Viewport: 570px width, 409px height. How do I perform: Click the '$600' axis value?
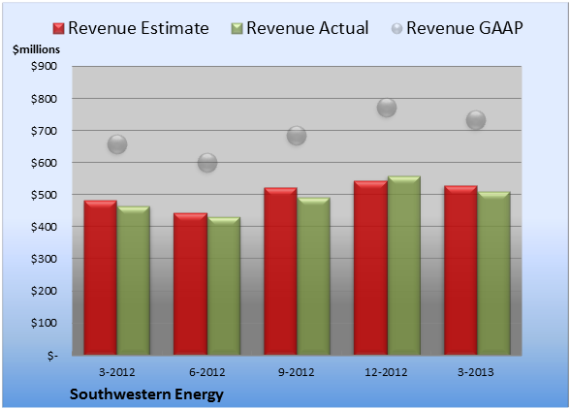(44, 163)
